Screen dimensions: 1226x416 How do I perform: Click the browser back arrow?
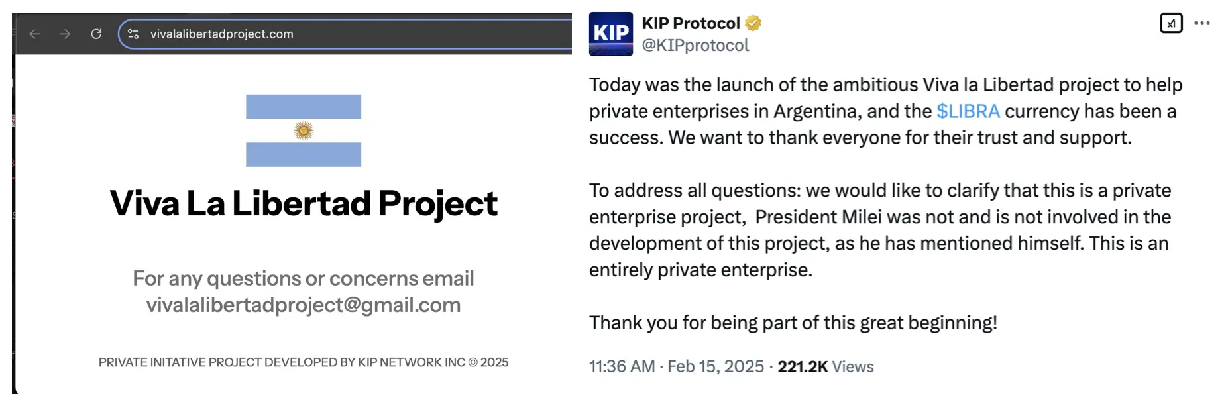coord(35,34)
